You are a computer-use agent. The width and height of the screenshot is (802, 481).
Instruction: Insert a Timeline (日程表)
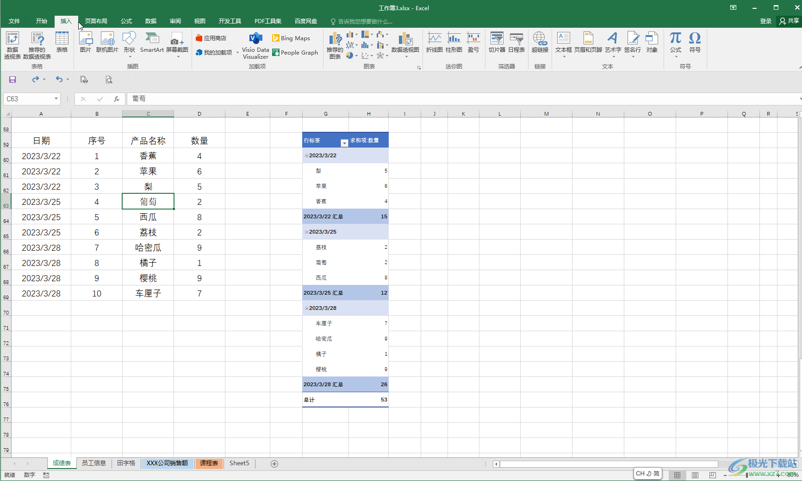516,42
